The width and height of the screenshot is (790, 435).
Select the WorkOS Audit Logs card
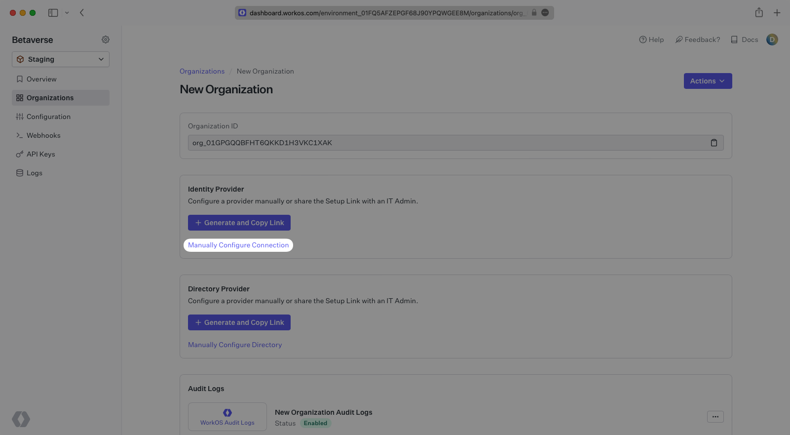pyautogui.click(x=227, y=417)
